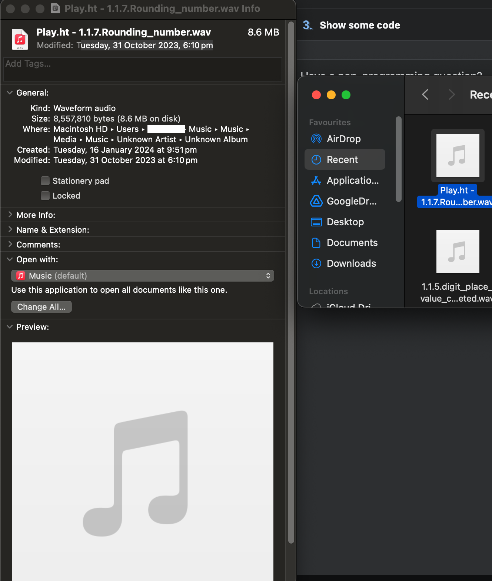Toggle the Stationery pad checkbox
Image resolution: width=492 pixels, height=581 pixels.
coord(45,181)
